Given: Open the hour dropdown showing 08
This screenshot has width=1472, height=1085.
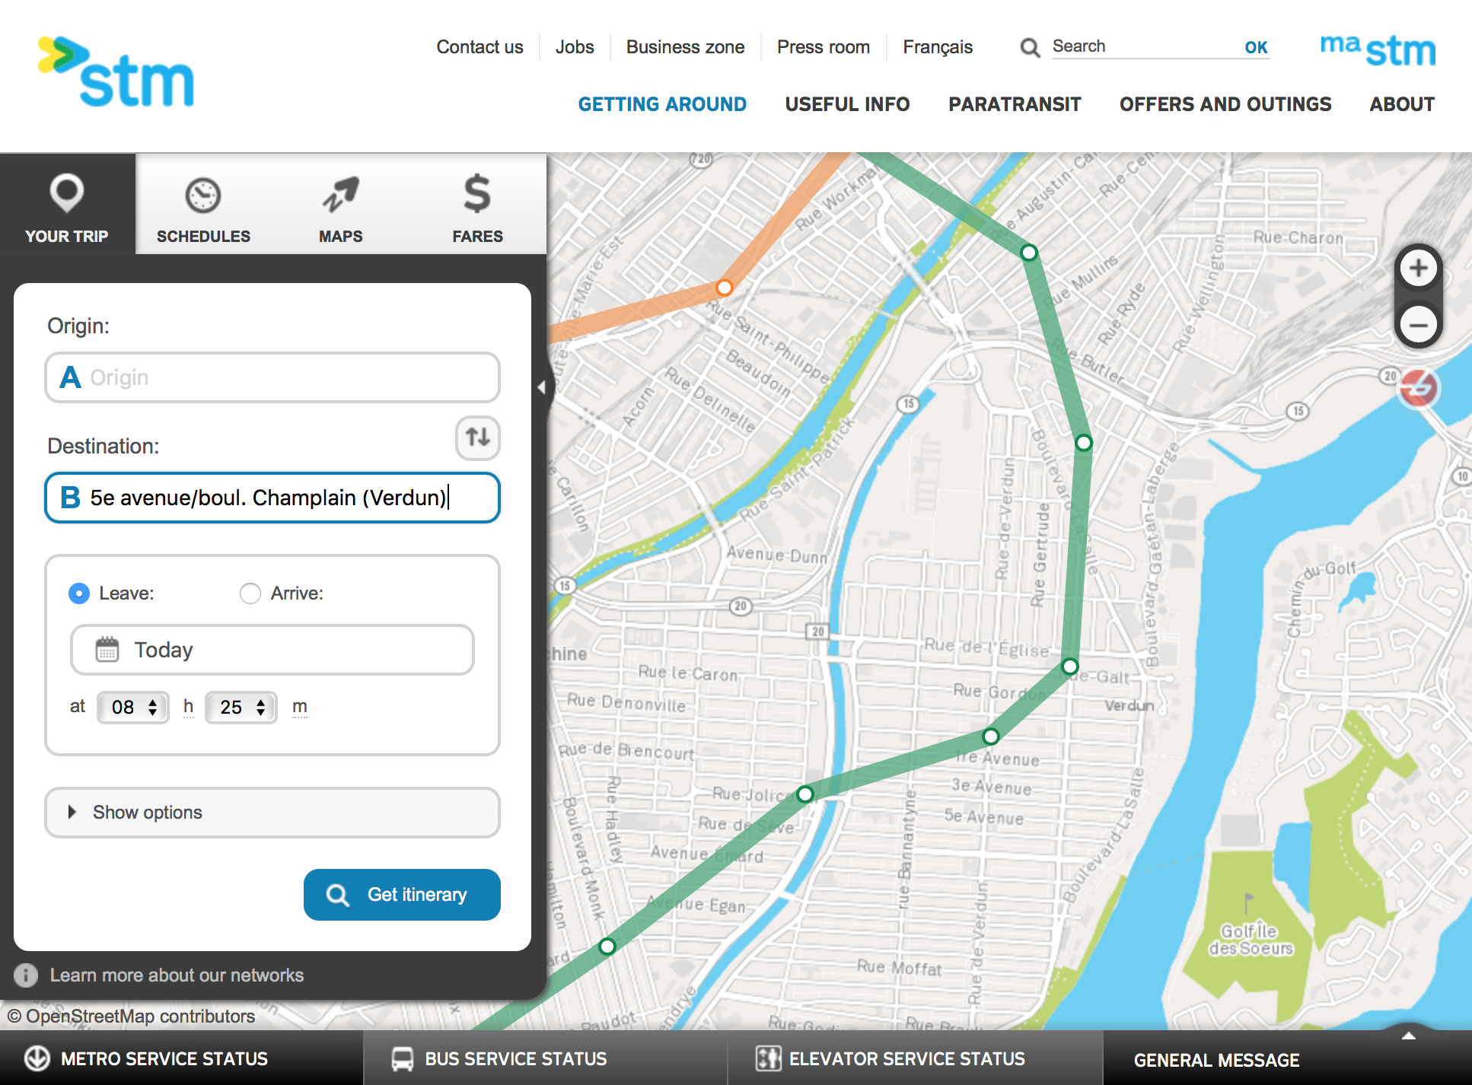Looking at the screenshot, I should [133, 708].
